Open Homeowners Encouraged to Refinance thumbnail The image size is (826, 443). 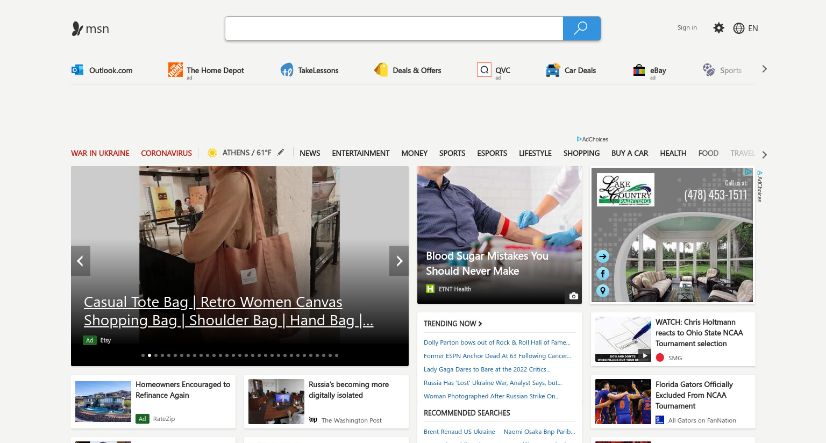point(103,402)
